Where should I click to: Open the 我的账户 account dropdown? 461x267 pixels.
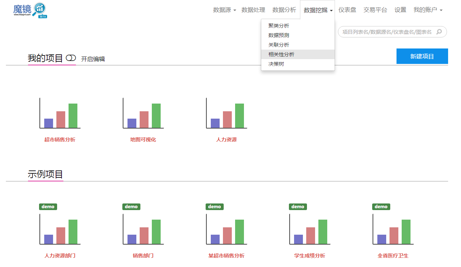(x=427, y=10)
